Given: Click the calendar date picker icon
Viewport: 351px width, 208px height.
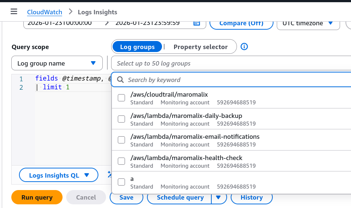Looking at the screenshot, I should [197, 23].
